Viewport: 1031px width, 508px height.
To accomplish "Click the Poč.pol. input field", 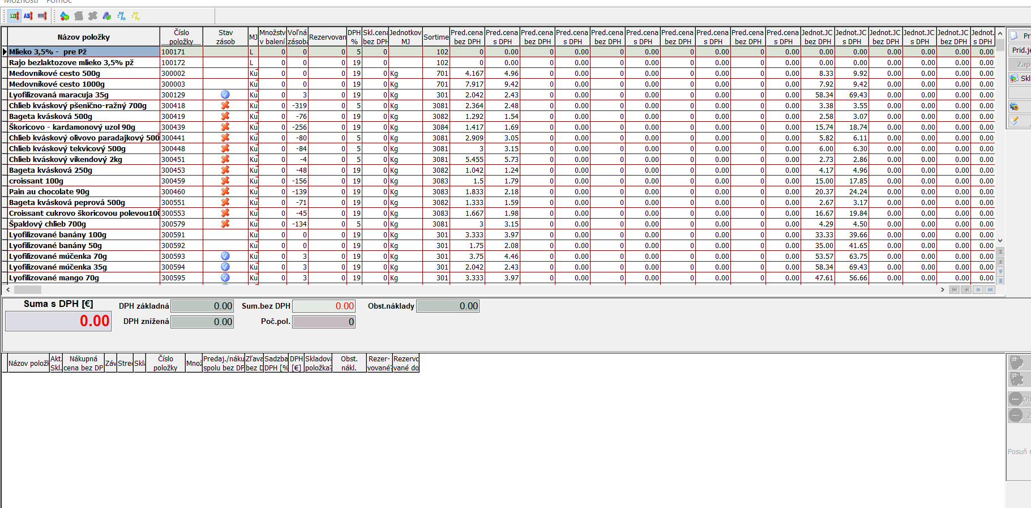I will (323, 322).
